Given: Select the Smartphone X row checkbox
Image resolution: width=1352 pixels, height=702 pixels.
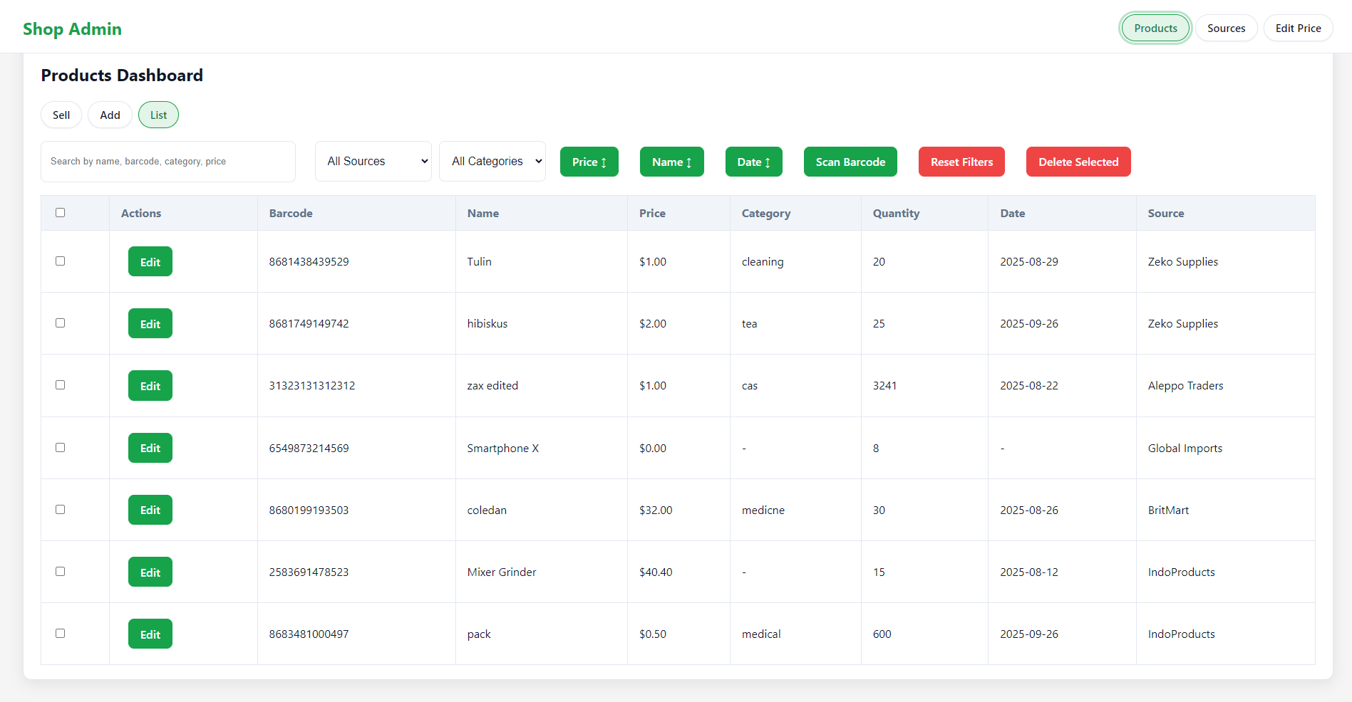Looking at the screenshot, I should [60, 447].
